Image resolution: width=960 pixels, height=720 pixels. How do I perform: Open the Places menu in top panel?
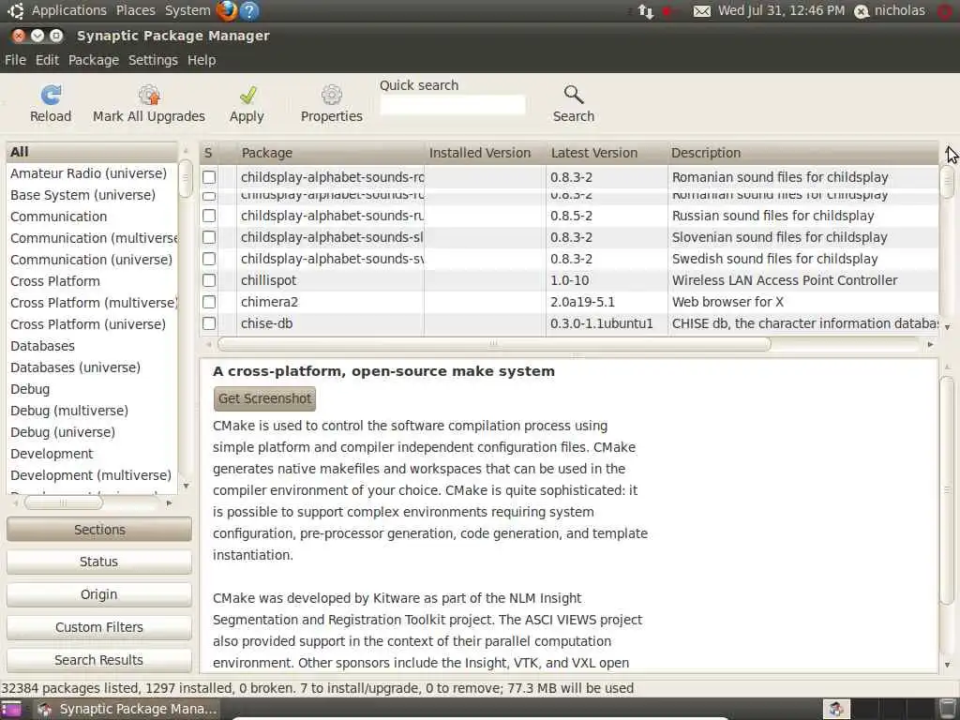point(136,10)
